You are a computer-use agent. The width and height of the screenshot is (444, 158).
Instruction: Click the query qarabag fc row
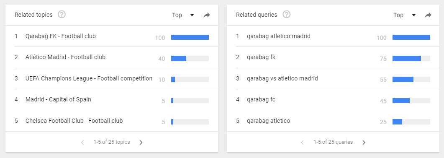point(333,100)
